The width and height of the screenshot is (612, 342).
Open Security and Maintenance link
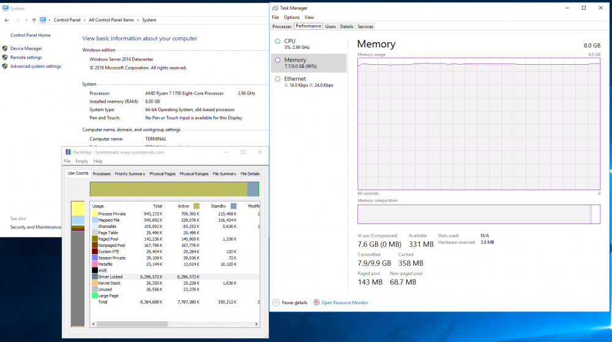35,227
